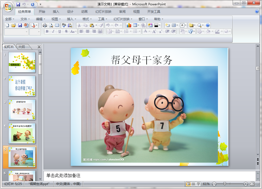Switch to the 经典菜单 ribbon tab
262x189 pixels.
(x=25, y=12)
